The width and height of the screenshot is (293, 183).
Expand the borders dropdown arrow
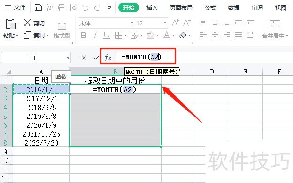125,35
